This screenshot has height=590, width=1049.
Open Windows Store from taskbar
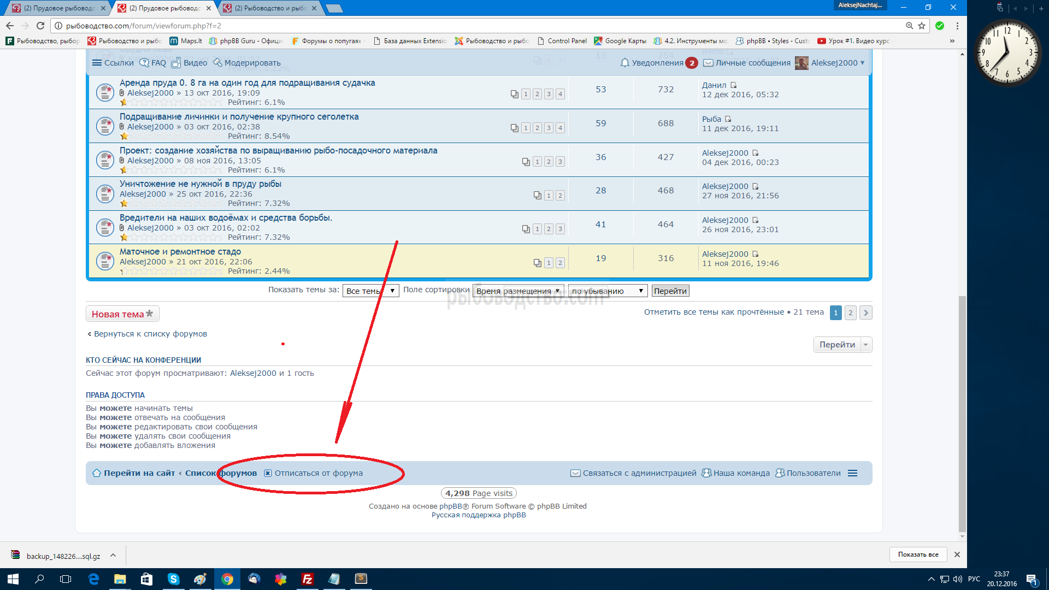click(147, 579)
